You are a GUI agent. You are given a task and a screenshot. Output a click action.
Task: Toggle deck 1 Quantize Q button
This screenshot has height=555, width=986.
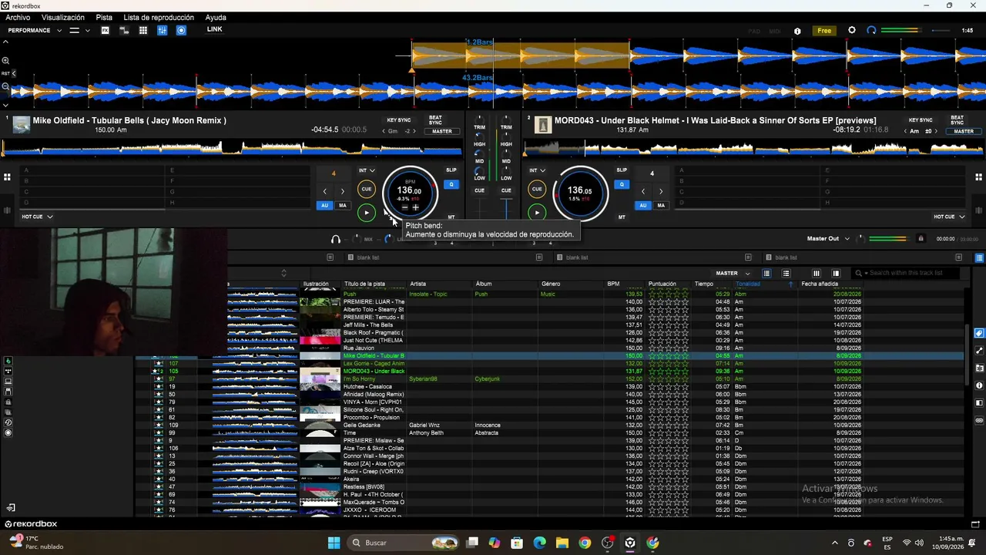[x=451, y=184]
